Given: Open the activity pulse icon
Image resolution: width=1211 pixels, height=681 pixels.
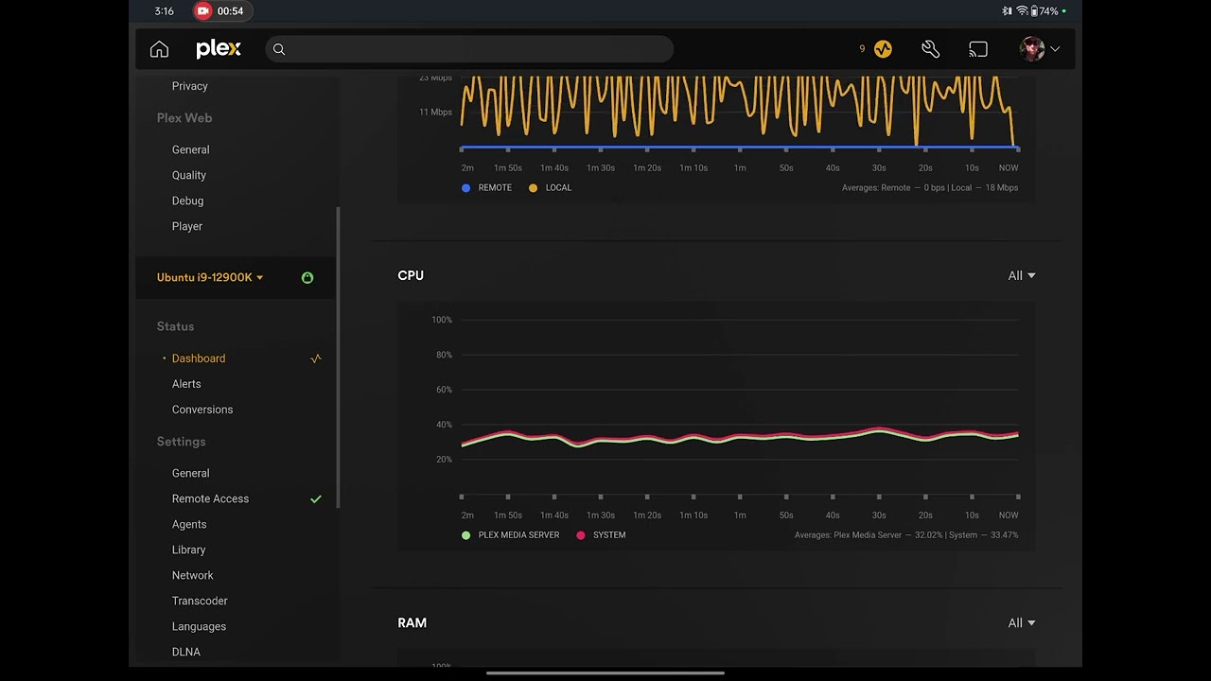Looking at the screenshot, I should pyautogui.click(x=883, y=49).
